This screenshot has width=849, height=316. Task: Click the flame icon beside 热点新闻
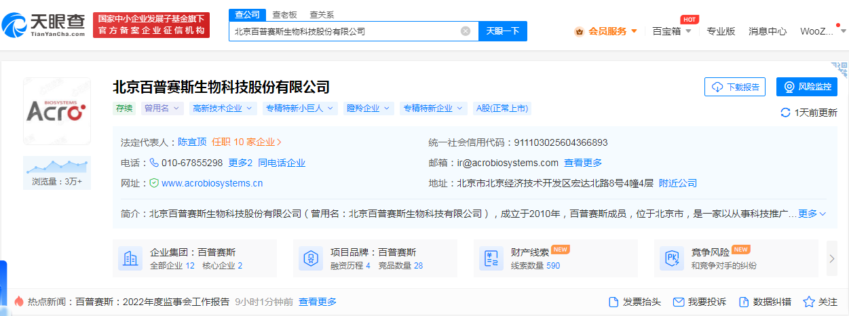pyautogui.click(x=19, y=302)
